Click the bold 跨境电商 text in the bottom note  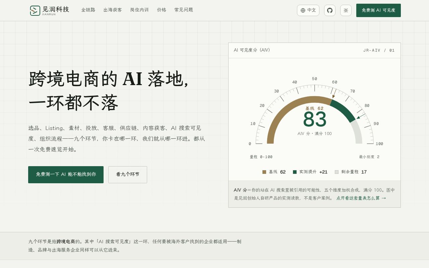click(66, 241)
